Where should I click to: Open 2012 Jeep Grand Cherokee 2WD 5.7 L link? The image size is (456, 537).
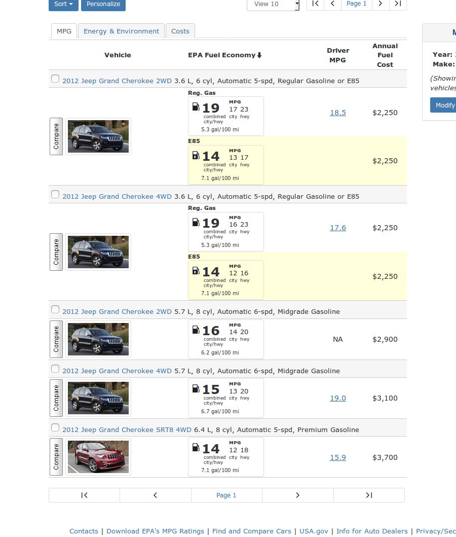117,312
